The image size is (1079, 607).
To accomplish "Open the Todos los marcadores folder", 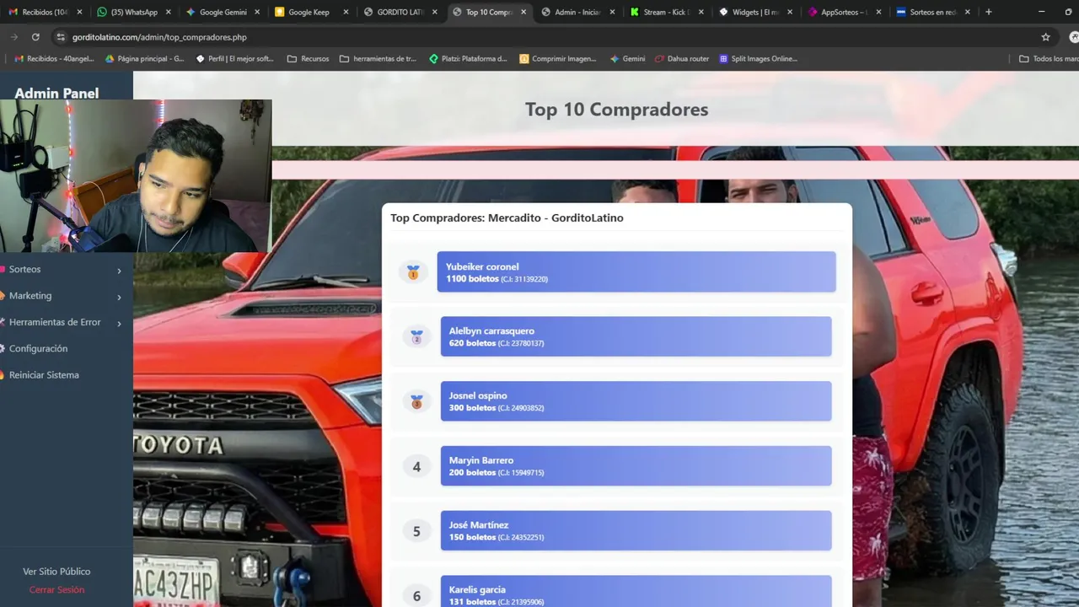I will click(x=1049, y=59).
